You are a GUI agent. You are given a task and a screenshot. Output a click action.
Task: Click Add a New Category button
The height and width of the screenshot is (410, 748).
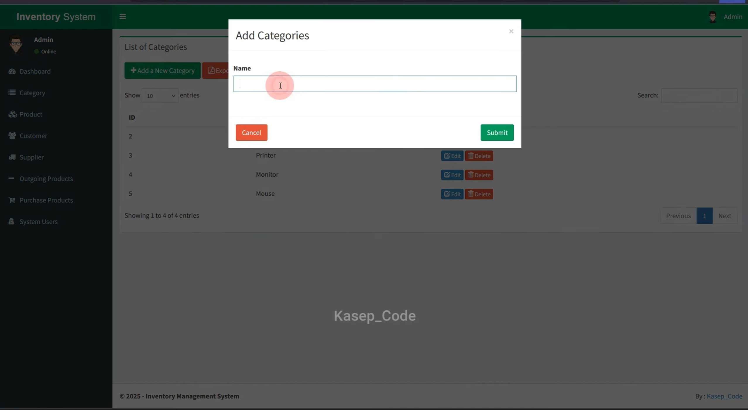[162, 70]
